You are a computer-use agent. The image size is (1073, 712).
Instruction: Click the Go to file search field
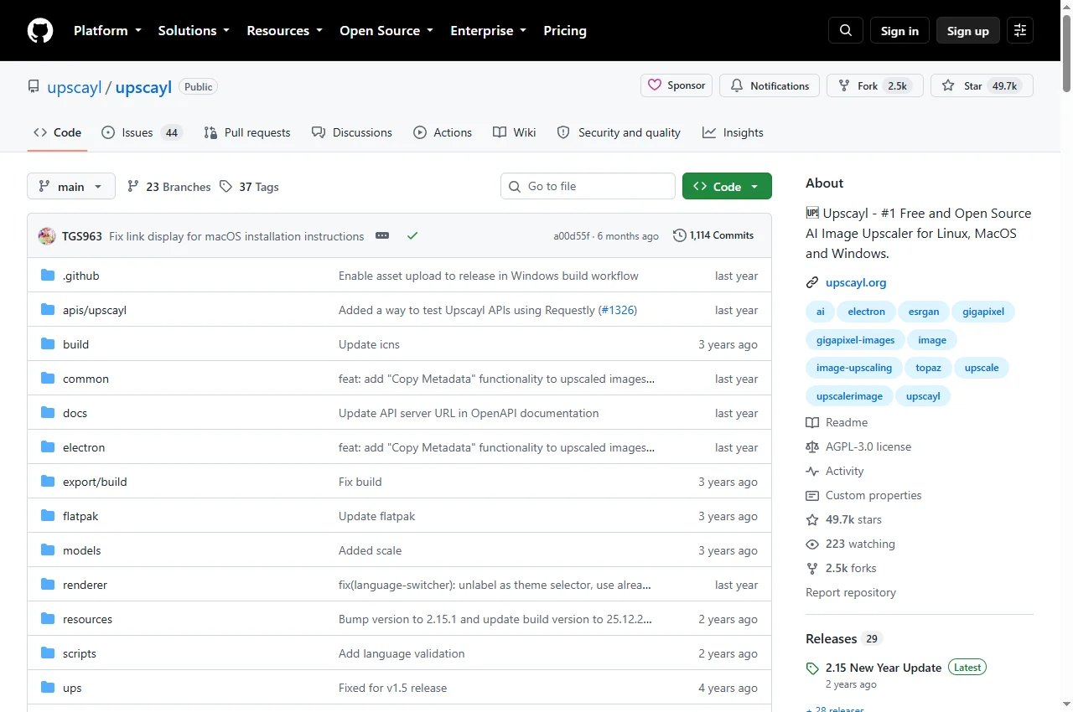click(x=588, y=186)
